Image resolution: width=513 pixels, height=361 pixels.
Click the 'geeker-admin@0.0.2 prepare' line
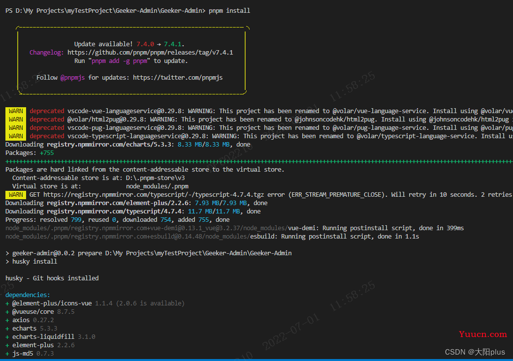(x=149, y=253)
